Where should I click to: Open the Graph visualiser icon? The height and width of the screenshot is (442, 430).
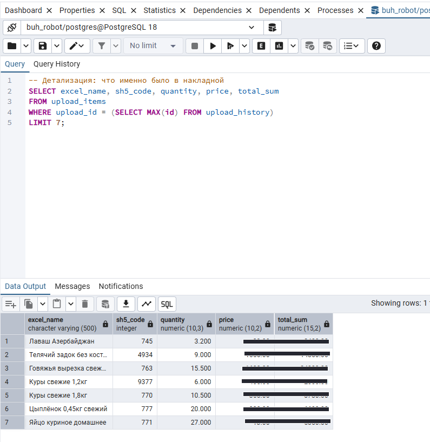click(x=147, y=304)
